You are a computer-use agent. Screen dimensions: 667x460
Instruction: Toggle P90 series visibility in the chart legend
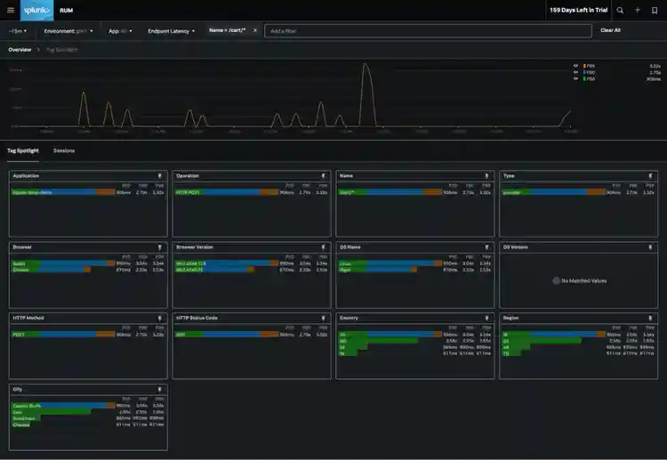575,72
